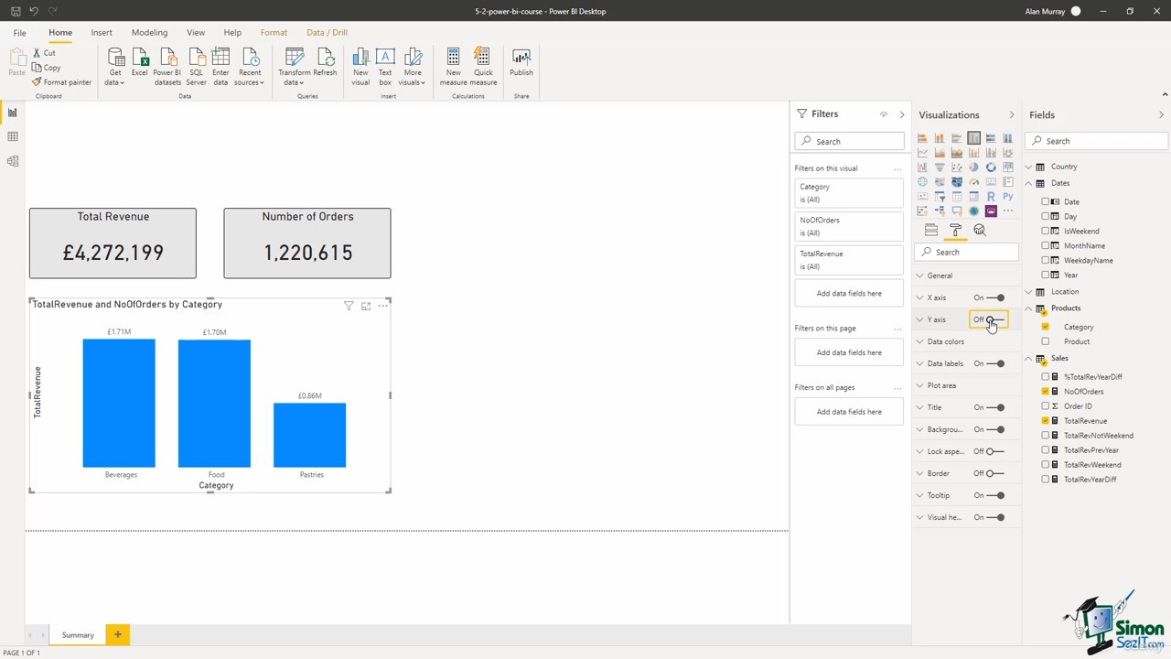Expand the Country table in Fields

[1028, 167]
